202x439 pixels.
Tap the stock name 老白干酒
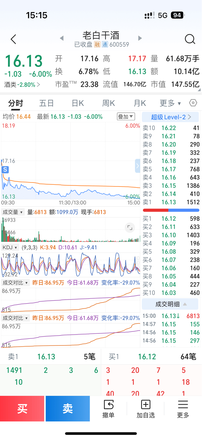tap(101, 35)
